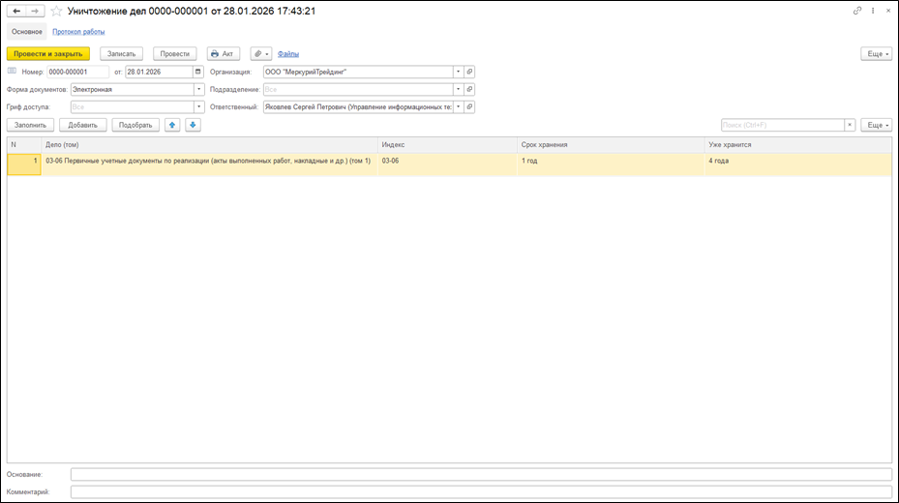Image resolution: width=899 pixels, height=503 pixels.
Task: Open the Файлы link
Action: (288, 54)
